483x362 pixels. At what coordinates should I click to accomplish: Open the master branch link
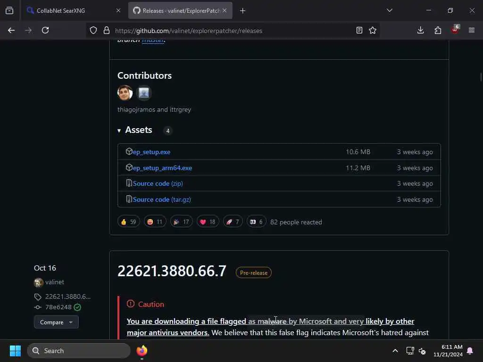(x=153, y=41)
